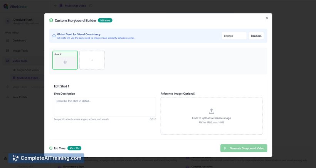
Task: Click the Multi Shot Video header icon
Action: click(61, 6)
